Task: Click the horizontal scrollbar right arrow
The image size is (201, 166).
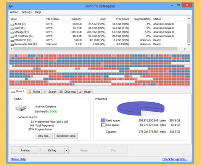Action: [x=184, y=49]
